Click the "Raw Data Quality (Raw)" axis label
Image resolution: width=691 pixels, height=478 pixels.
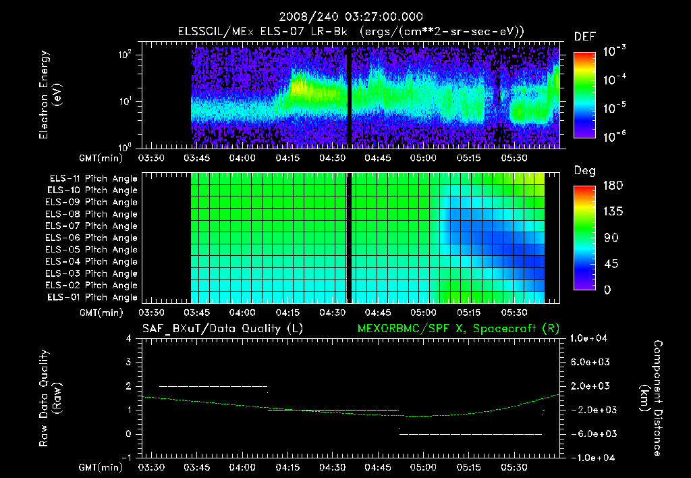pos(50,398)
